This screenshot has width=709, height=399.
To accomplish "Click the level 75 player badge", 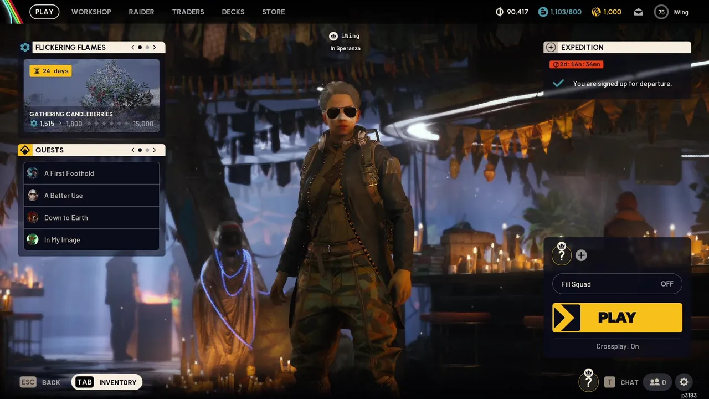I will coord(661,12).
